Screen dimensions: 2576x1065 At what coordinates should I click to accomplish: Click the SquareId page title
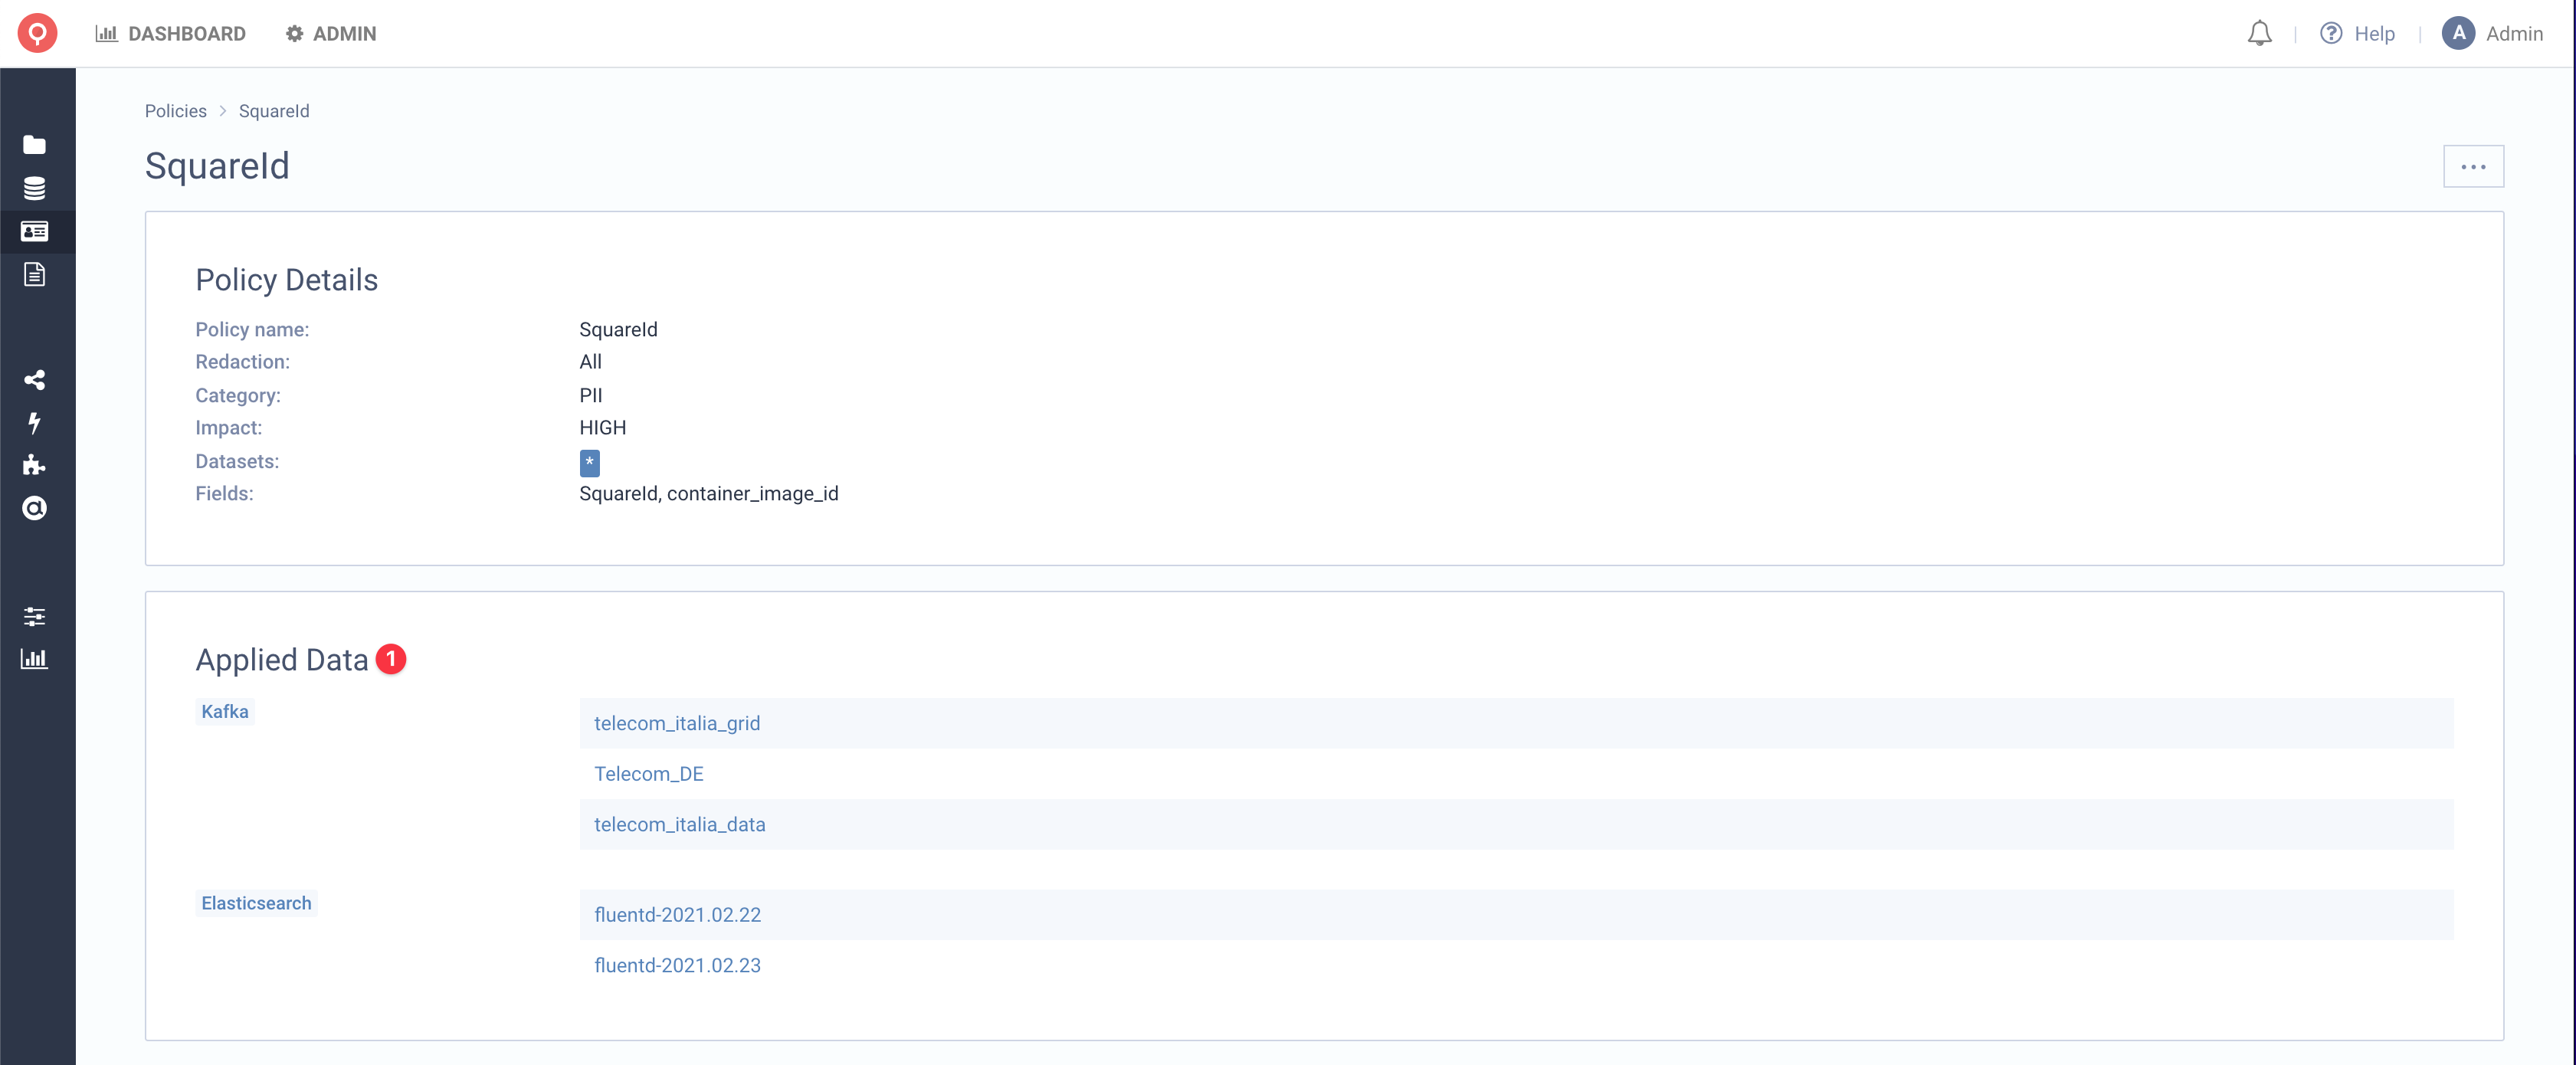217,166
